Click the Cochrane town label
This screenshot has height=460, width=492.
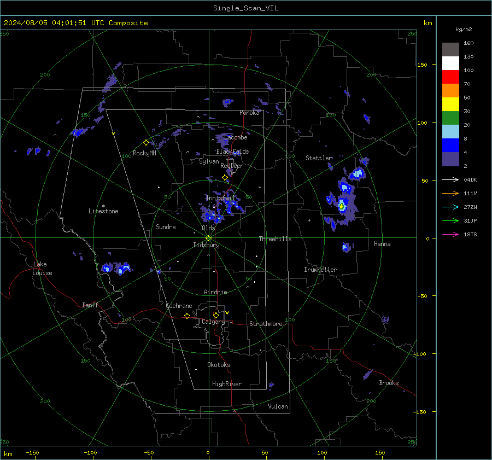(x=179, y=306)
